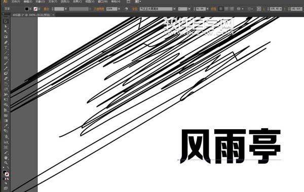Select the Hand tool
This screenshot has height=192, width=304.
[6, 158]
